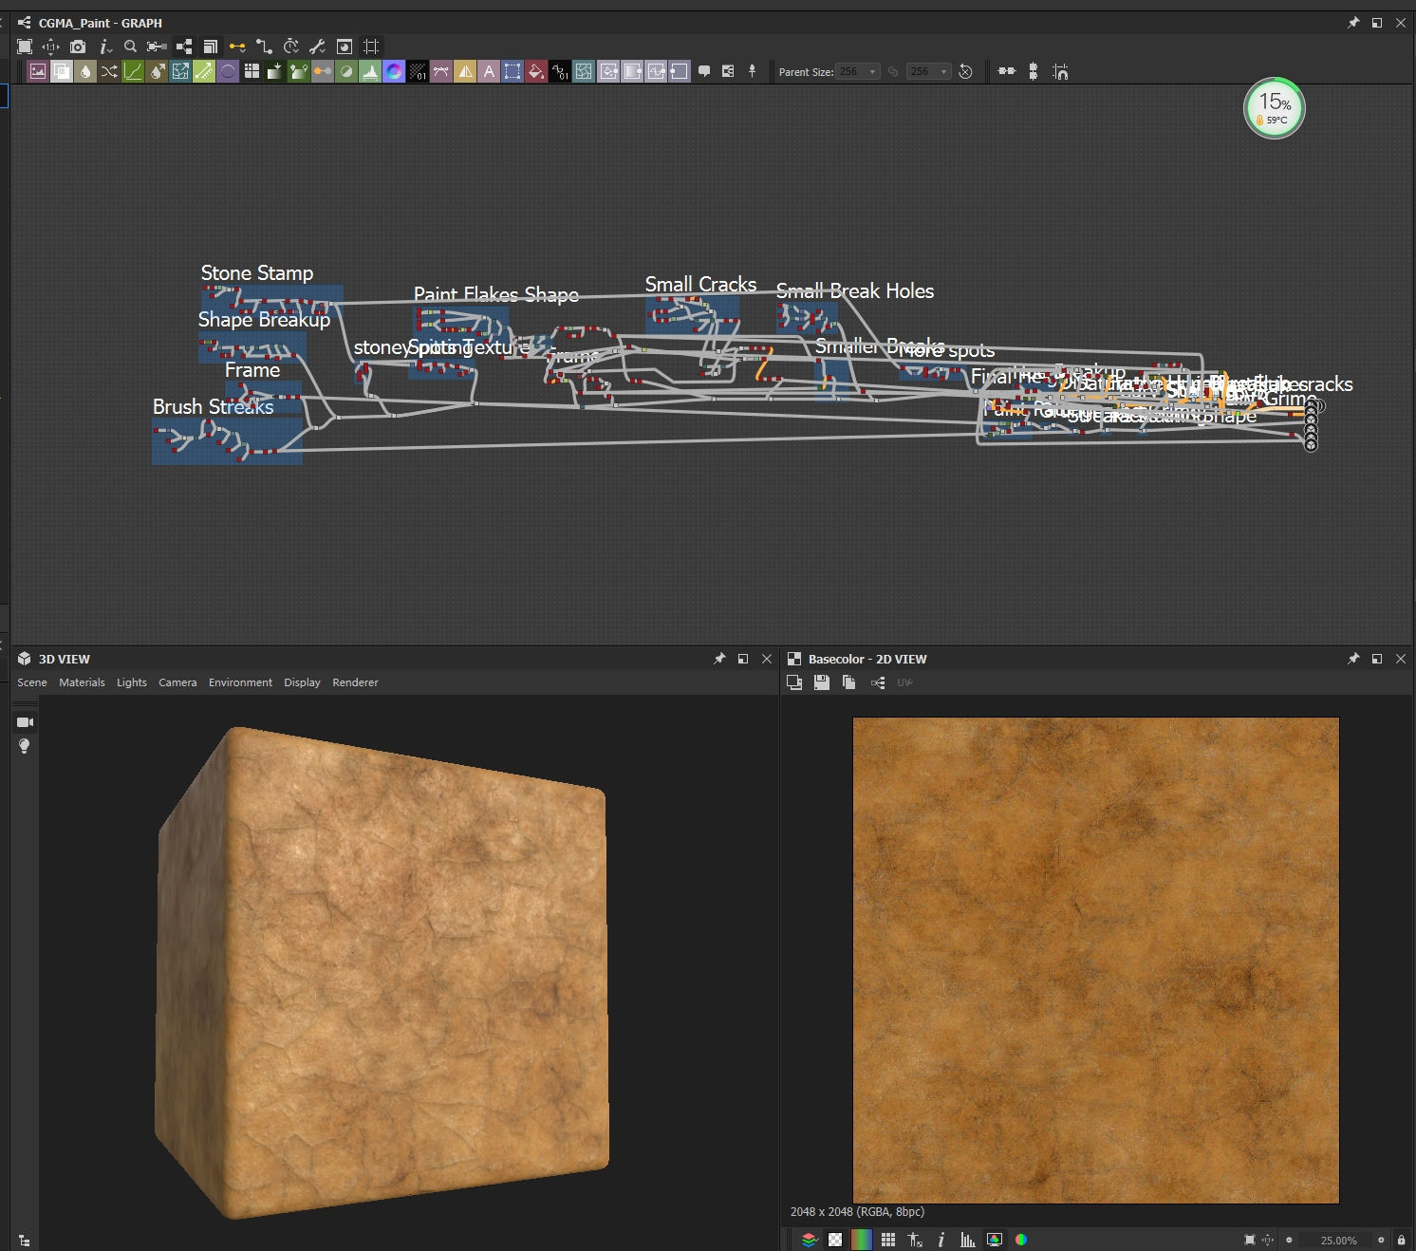Save the 2D view image to disk
This screenshot has width=1416, height=1251.
tap(822, 682)
